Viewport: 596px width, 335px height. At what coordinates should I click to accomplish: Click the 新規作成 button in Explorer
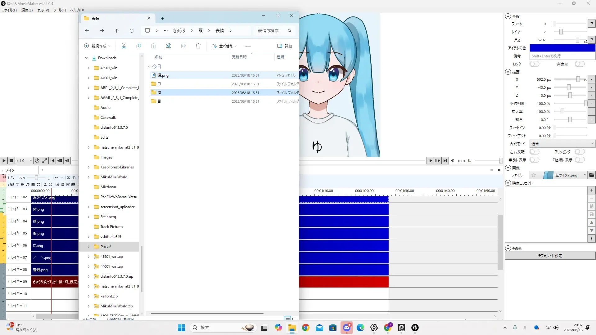click(97, 46)
